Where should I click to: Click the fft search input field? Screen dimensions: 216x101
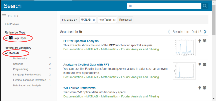click(164, 6)
